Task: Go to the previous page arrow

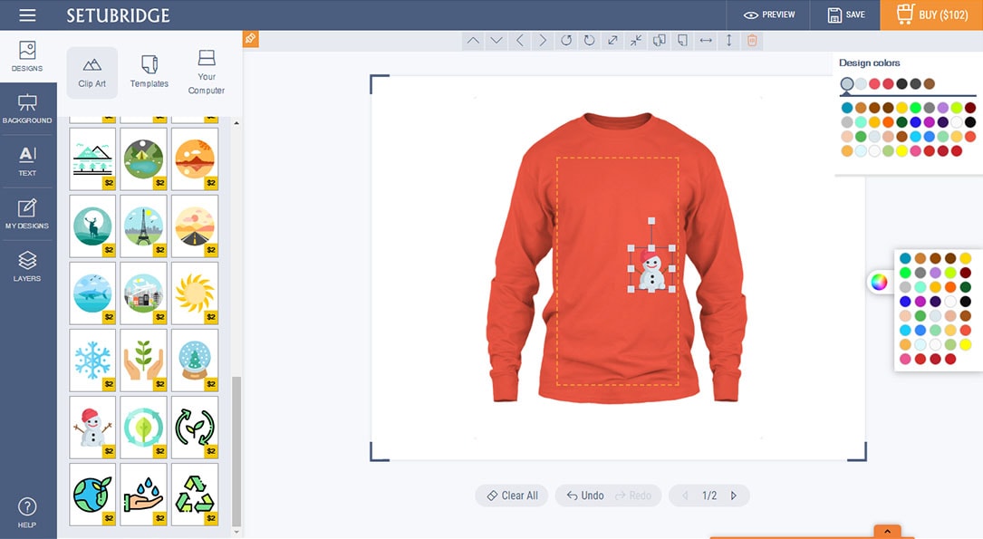Action: click(685, 496)
